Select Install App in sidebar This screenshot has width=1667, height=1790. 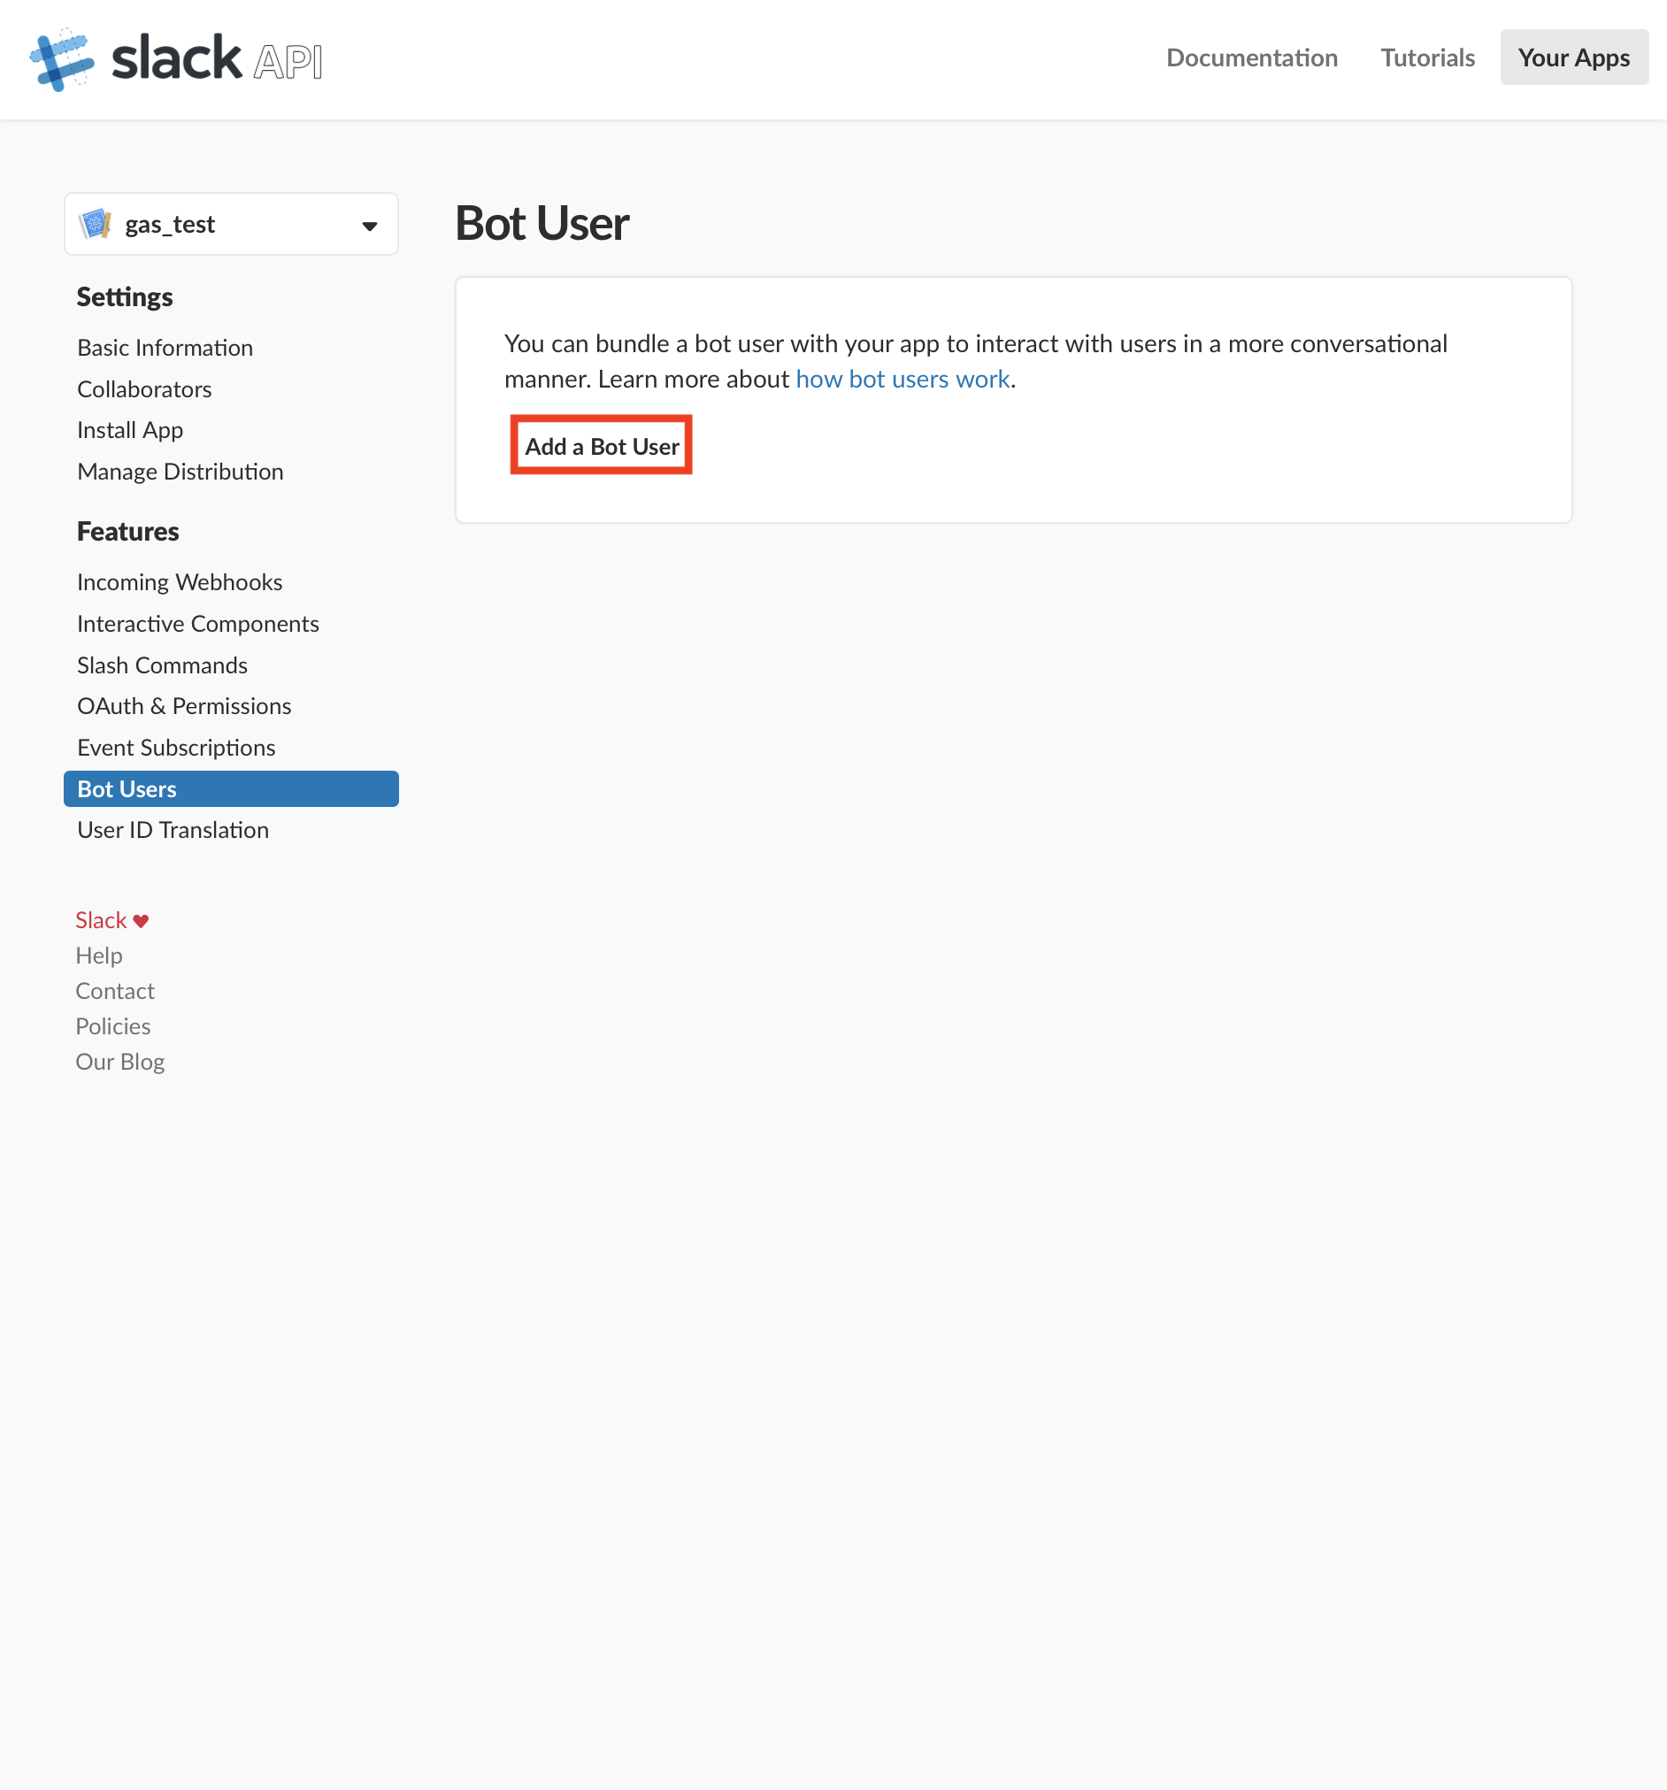pyautogui.click(x=130, y=430)
